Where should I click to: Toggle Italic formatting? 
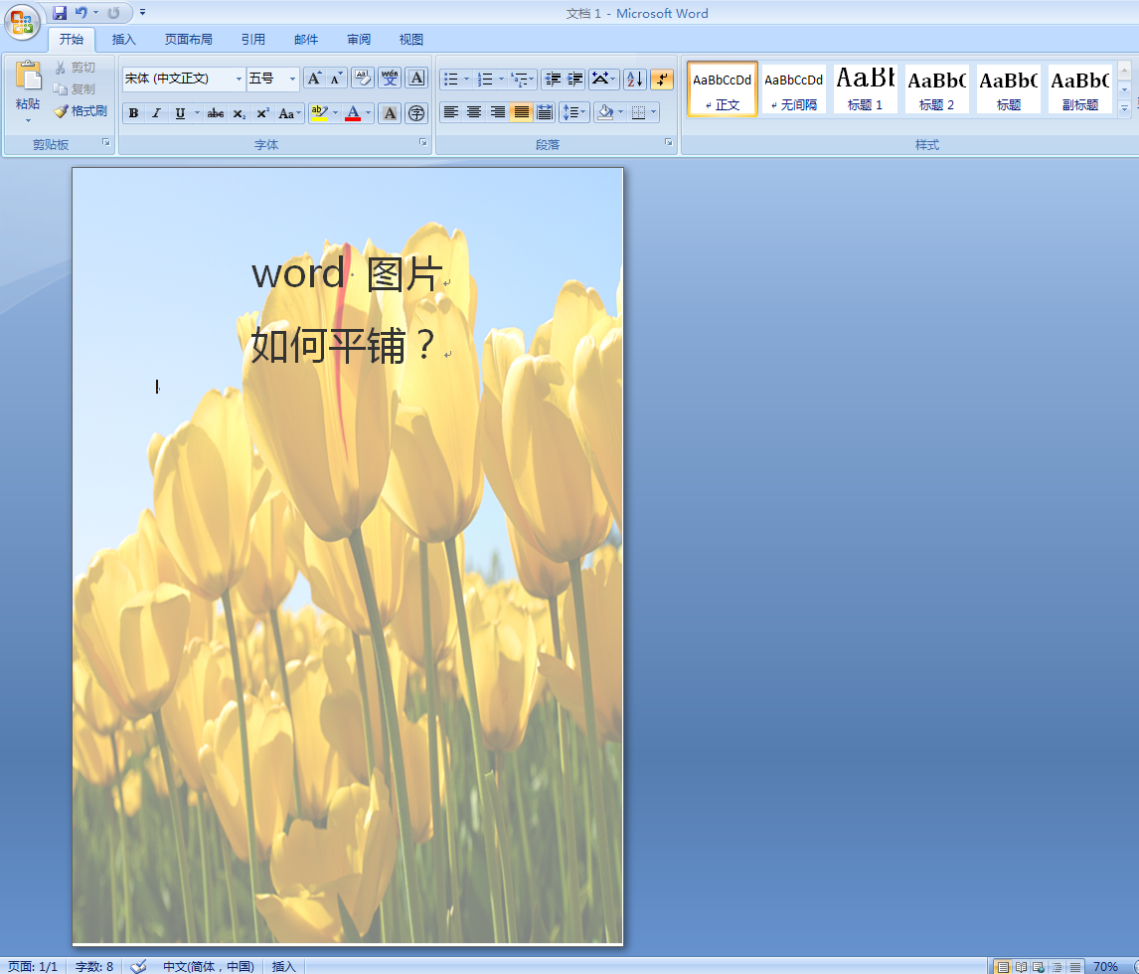pos(156,113)
